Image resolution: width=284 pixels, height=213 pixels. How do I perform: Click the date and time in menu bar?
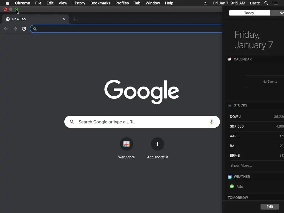pos(229,3)
